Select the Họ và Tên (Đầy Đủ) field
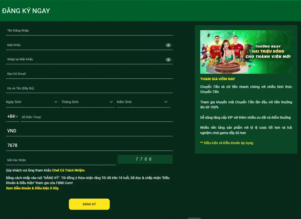The image size is (301, 219). pyautogui.click(x=89, y=88)
